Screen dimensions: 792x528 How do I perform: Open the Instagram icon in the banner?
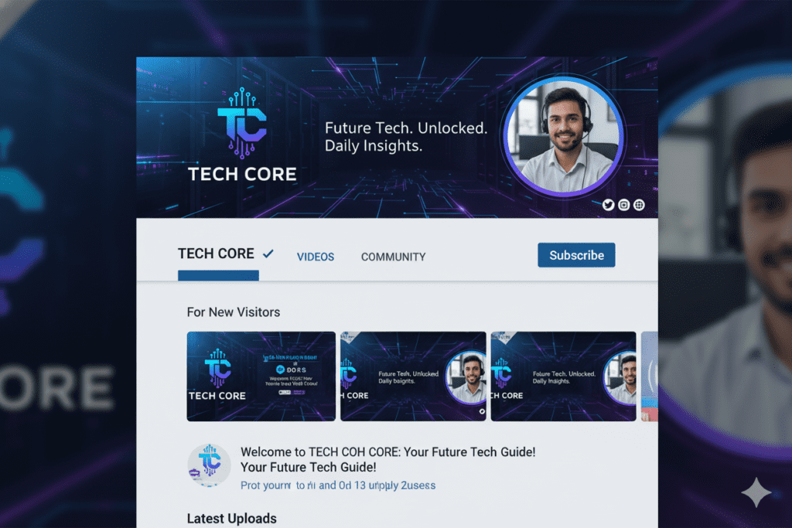624,205
